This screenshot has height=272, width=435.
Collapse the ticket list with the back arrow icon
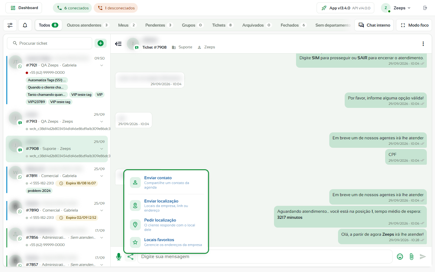(x=118, y=44)
